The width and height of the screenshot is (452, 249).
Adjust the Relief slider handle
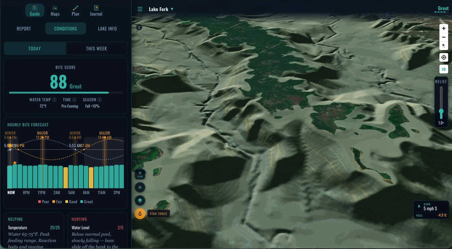[441, 112]
